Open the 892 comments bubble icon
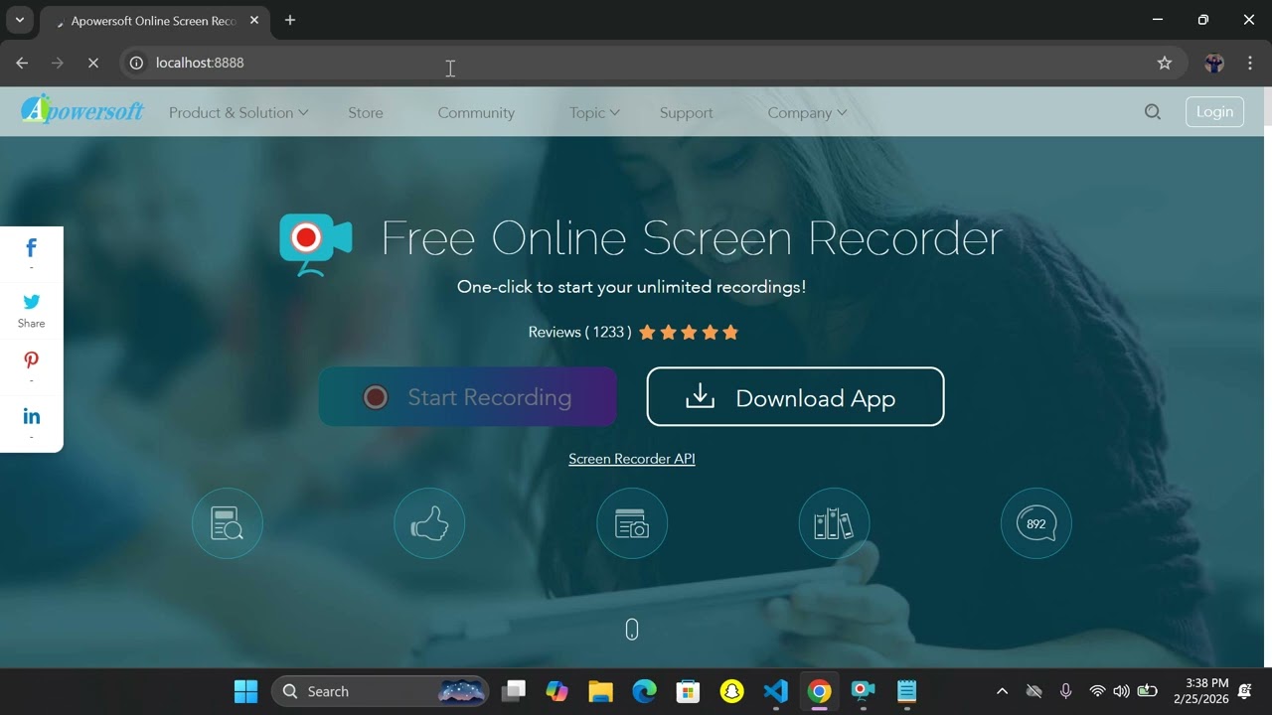 click(1036, 523)
